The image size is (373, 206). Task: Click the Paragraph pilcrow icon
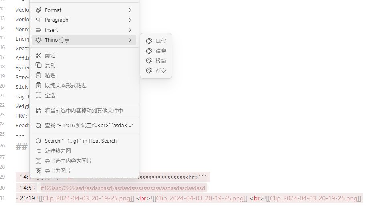click(x=38, y=20)
